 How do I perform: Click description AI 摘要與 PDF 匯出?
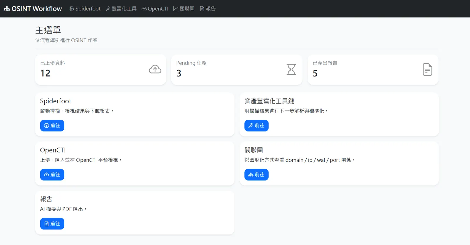63,209
